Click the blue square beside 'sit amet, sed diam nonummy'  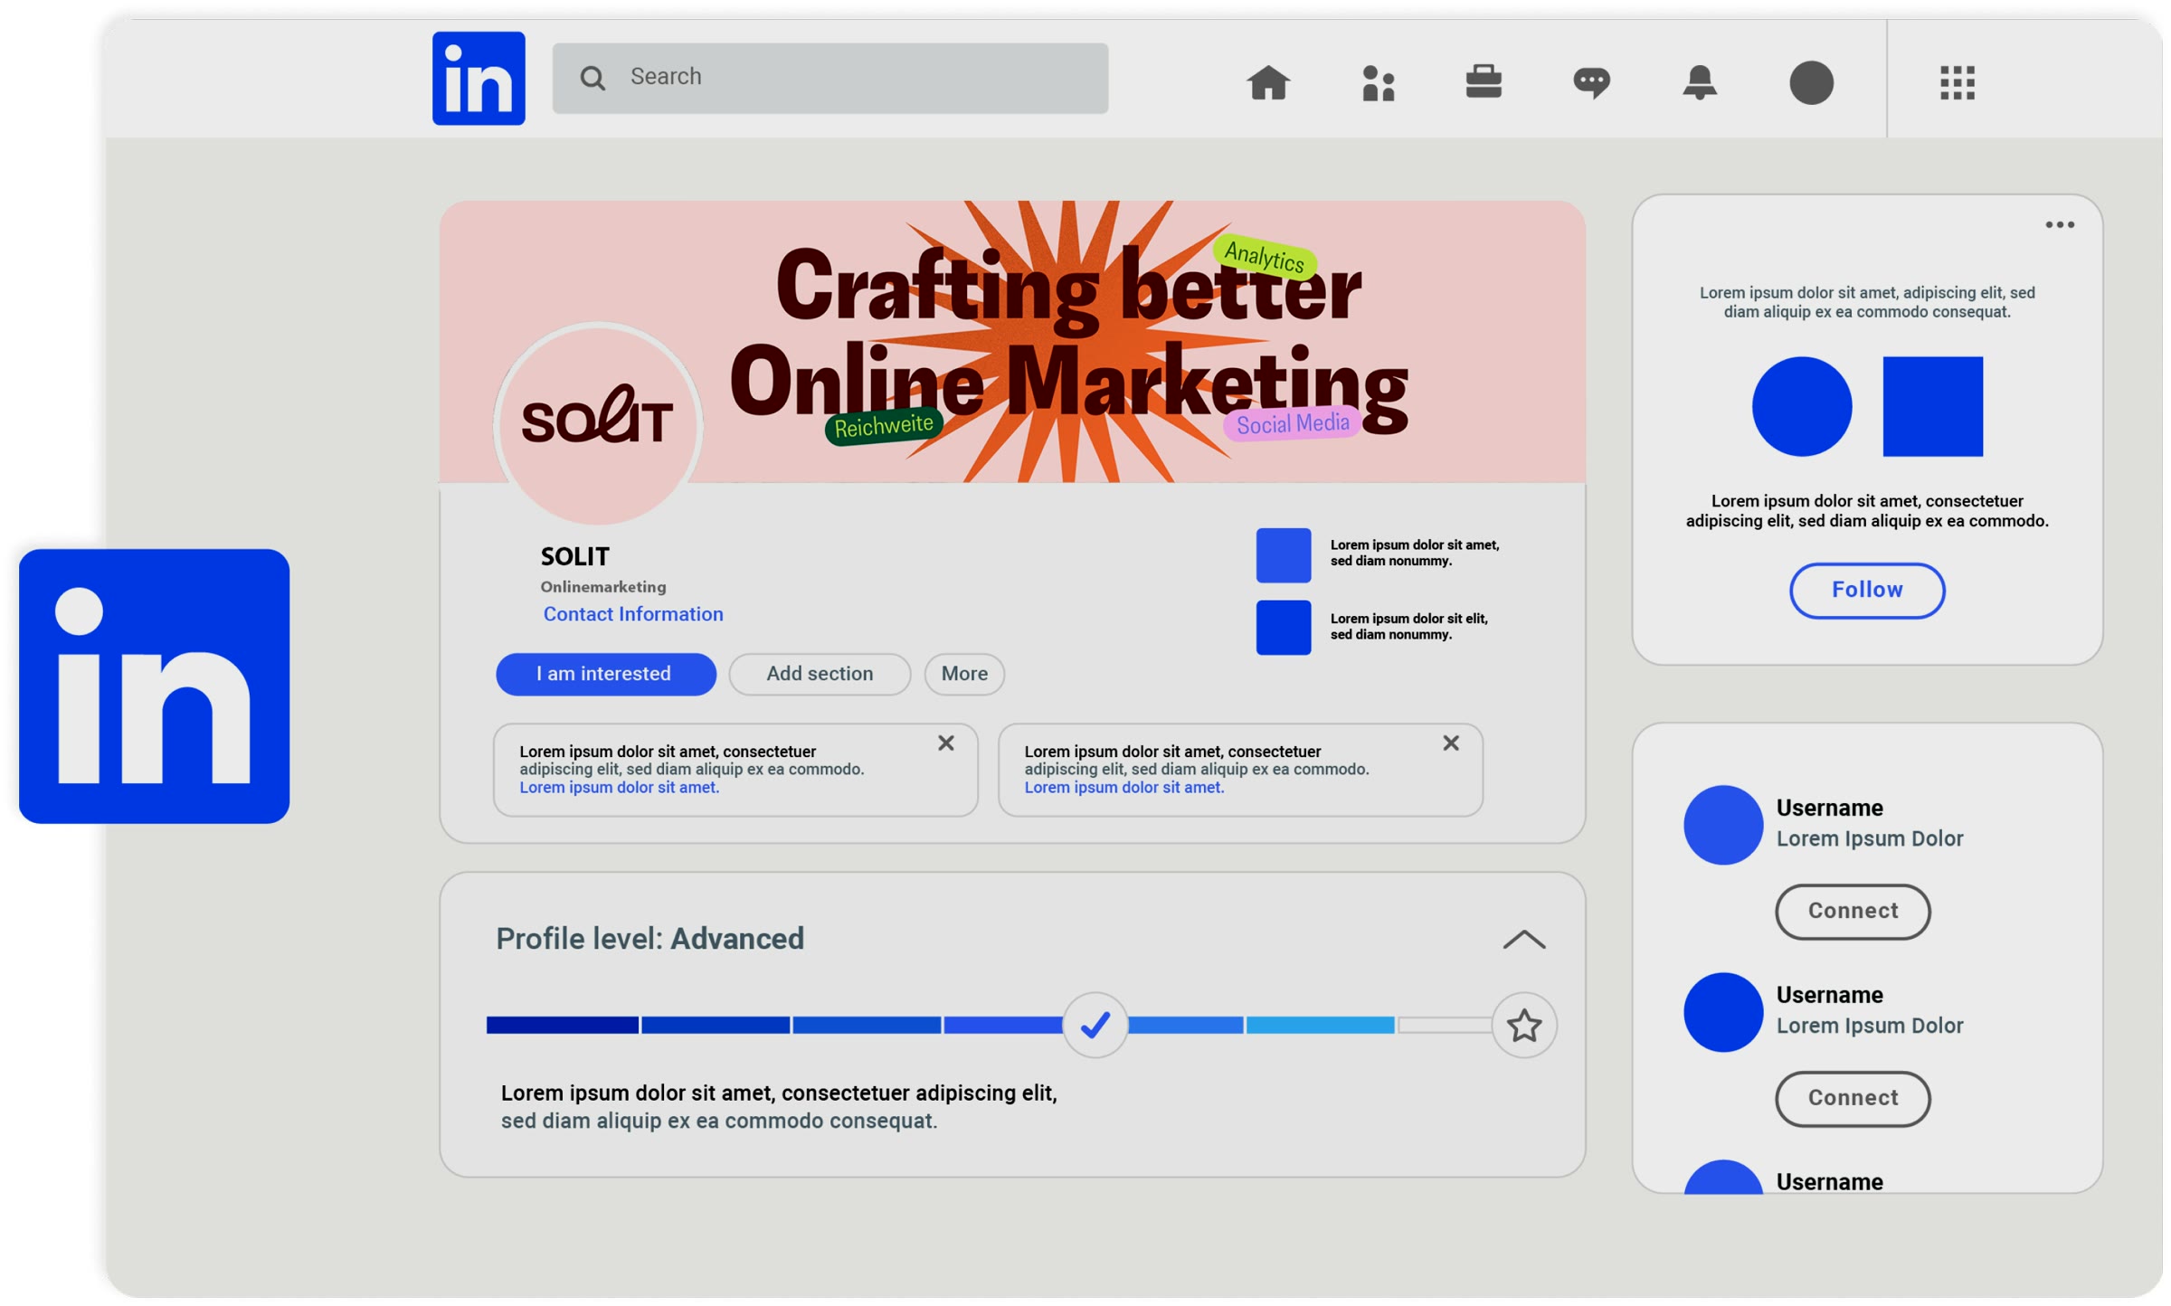[x=1283, y=554]
